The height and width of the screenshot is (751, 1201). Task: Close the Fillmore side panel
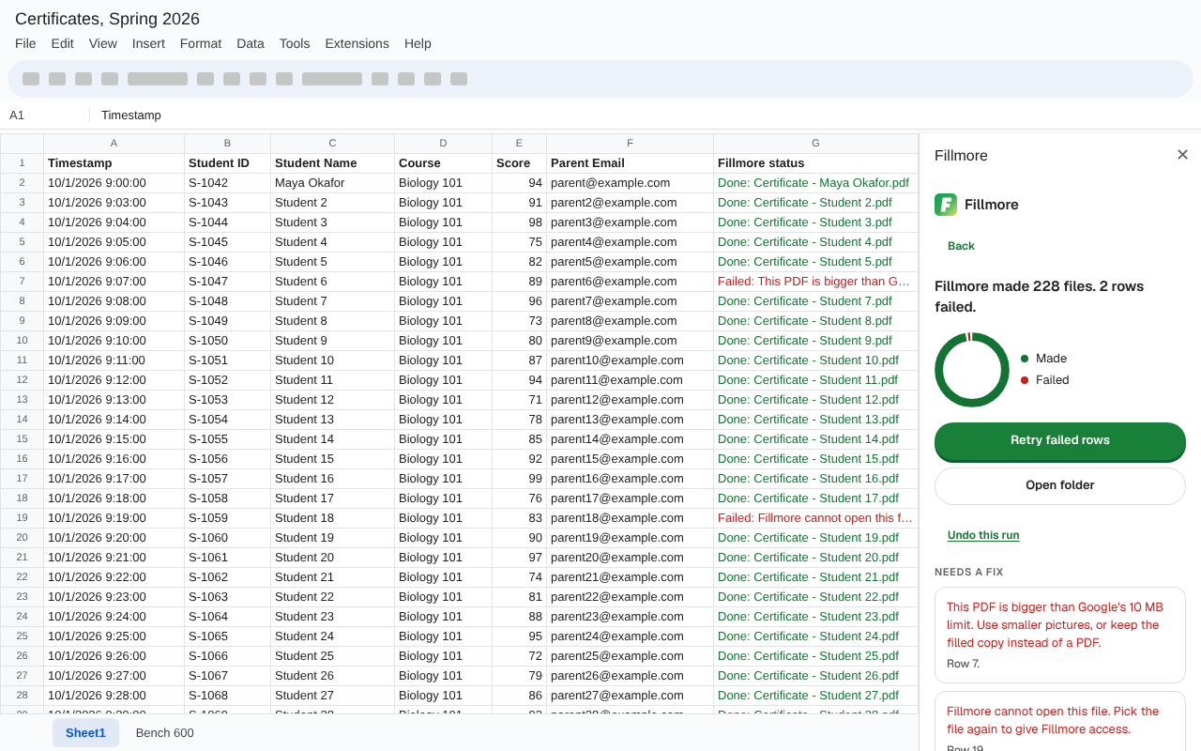[x=1182, y=155]
